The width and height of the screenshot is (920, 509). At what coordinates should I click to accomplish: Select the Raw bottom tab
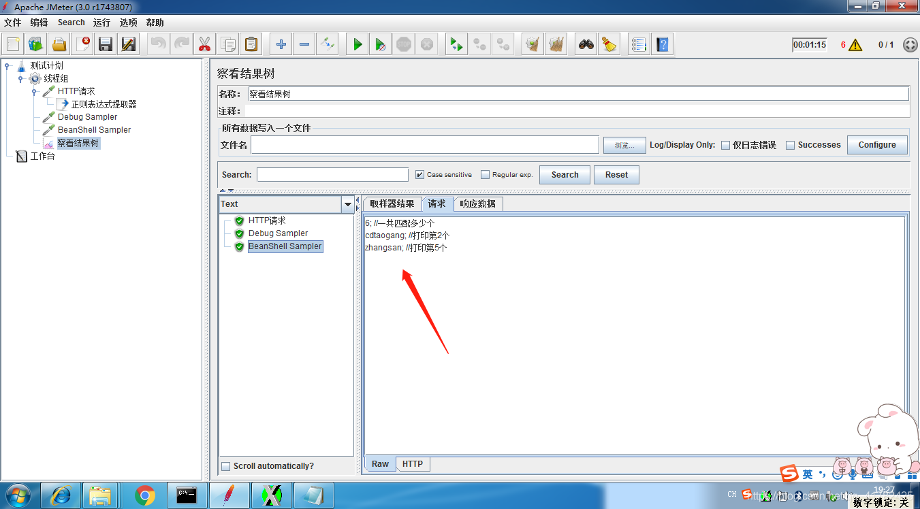(x=380, y=464)
